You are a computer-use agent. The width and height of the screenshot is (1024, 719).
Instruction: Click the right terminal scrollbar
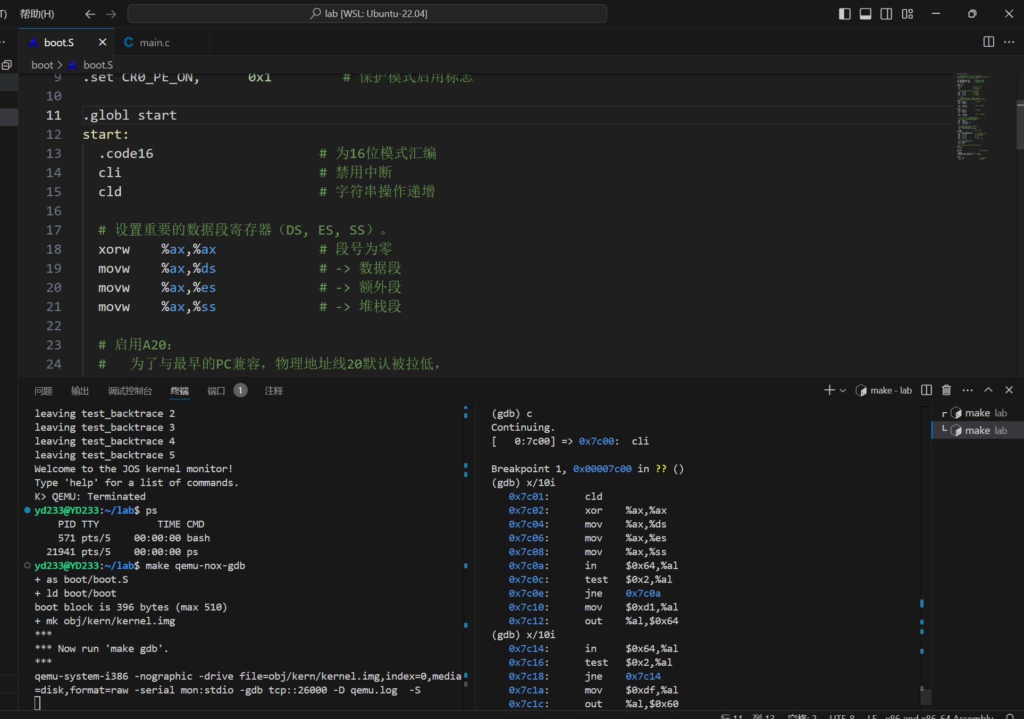pos(926,697)
